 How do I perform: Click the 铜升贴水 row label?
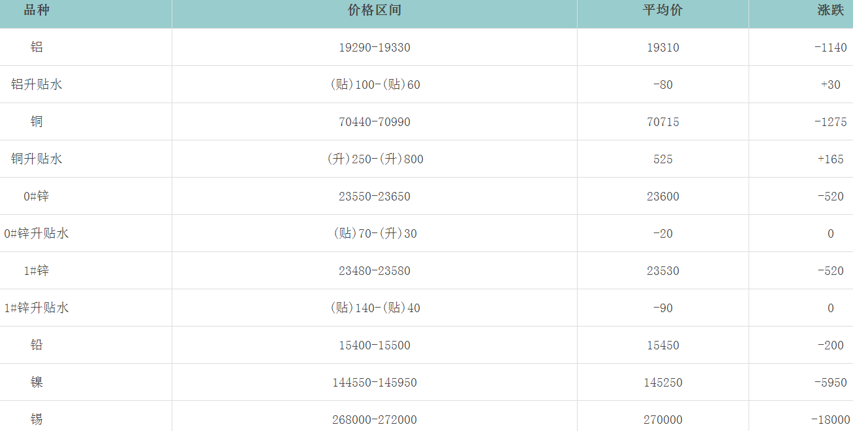[37, 159]
